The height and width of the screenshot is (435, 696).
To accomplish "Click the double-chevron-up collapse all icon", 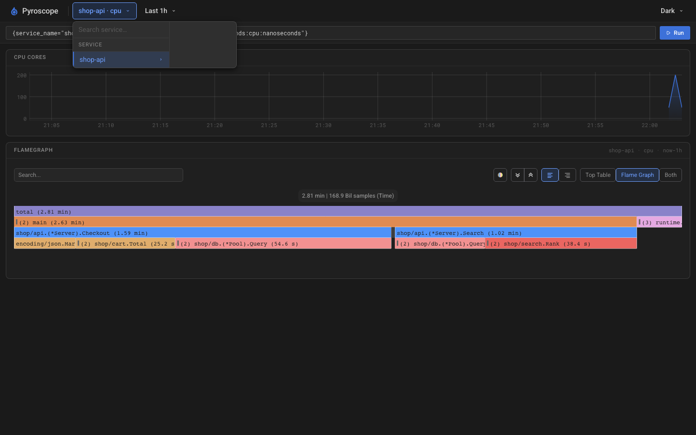I will click(531, 175).
